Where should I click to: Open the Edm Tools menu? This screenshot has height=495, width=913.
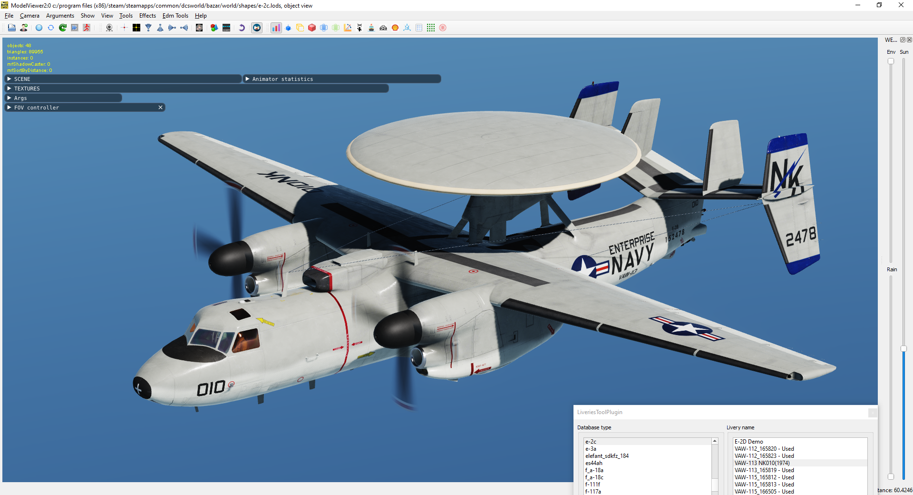click(x=175, y=16)
